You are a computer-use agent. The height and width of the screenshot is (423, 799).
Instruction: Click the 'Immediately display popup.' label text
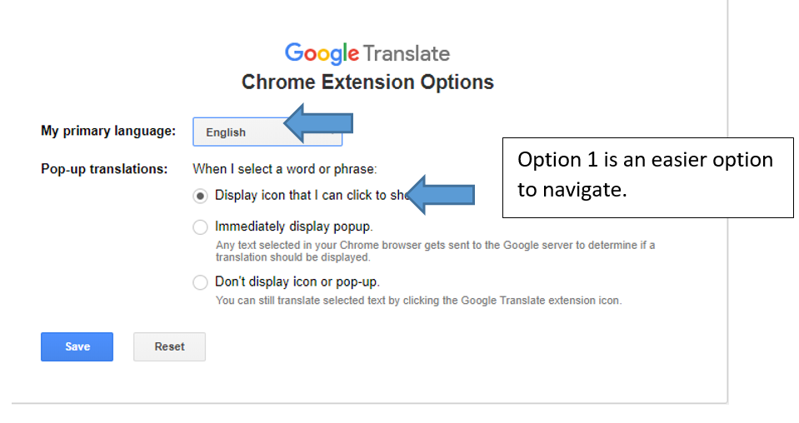(x=293, y=226)
